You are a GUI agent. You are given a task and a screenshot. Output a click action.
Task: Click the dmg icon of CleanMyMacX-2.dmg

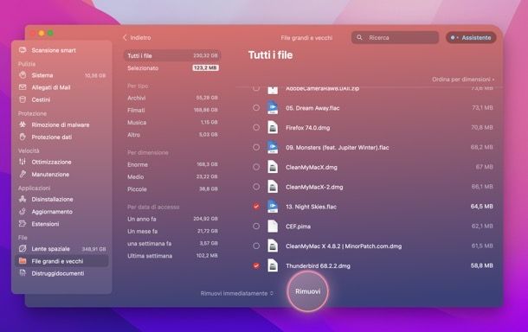(x=273, y=187)
